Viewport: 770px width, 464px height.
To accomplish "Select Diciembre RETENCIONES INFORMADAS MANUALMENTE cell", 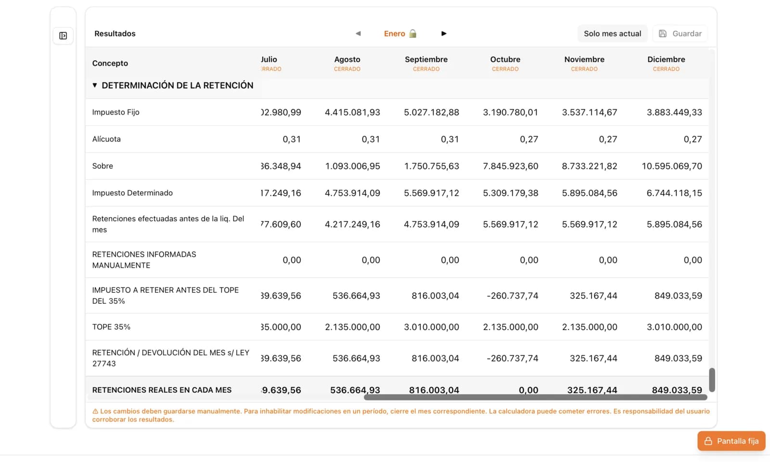I will pos(692,260).
